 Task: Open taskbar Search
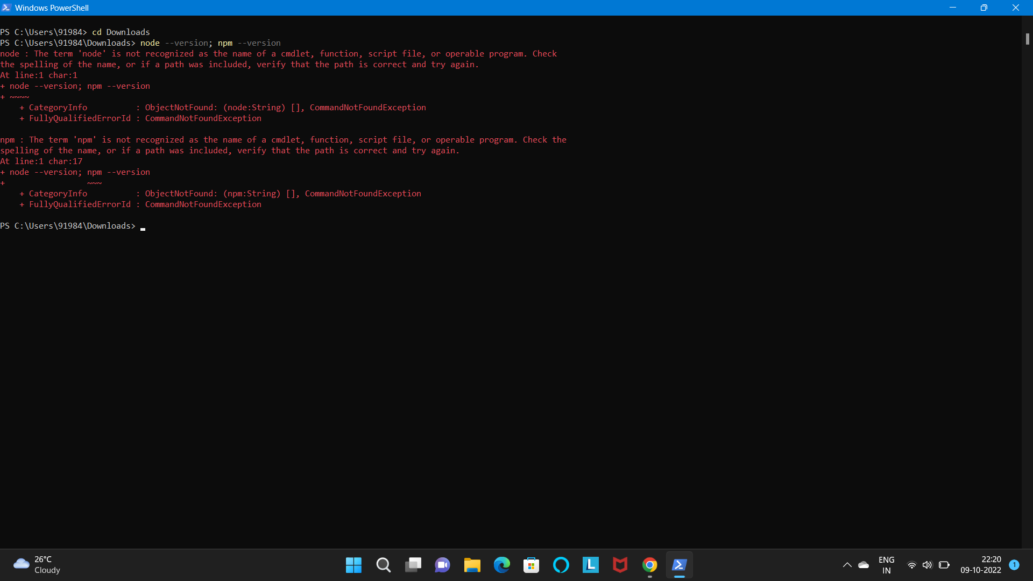point(383,565)
